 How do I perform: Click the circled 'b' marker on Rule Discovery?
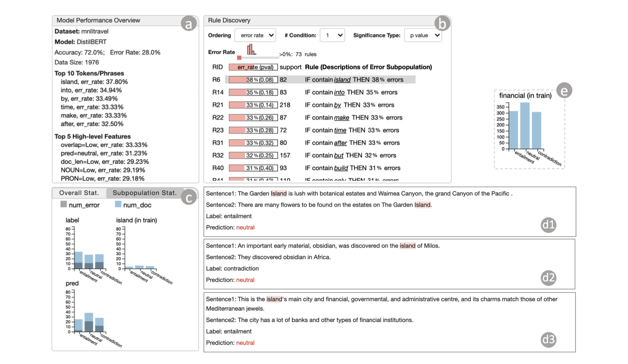(x=442, y=23)
